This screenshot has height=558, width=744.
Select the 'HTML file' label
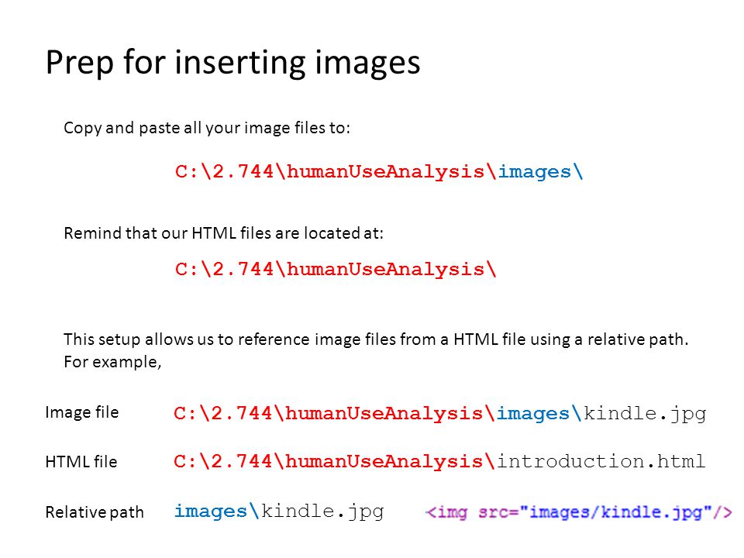(x=81, y=462)
